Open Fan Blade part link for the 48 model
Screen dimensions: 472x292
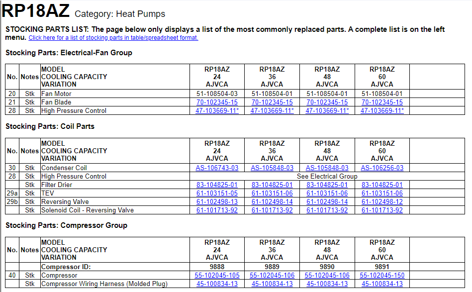[327, 102]
